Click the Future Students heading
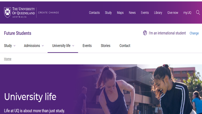 (x=17, y=33)
